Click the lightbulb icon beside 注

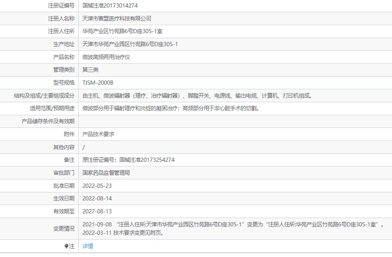(66, 246)
